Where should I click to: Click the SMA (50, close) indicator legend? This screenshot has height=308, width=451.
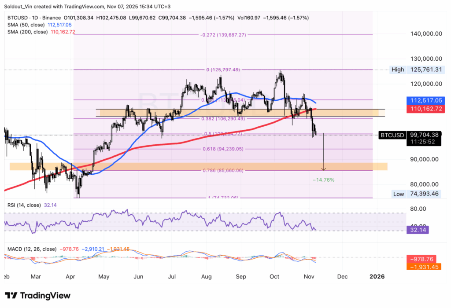27,25
